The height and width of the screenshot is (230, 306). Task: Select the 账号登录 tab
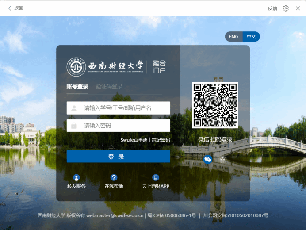coord(77,87)
